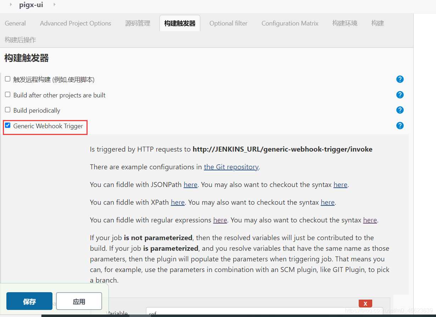Open regular expressions fiddle here link

[220, 220]
